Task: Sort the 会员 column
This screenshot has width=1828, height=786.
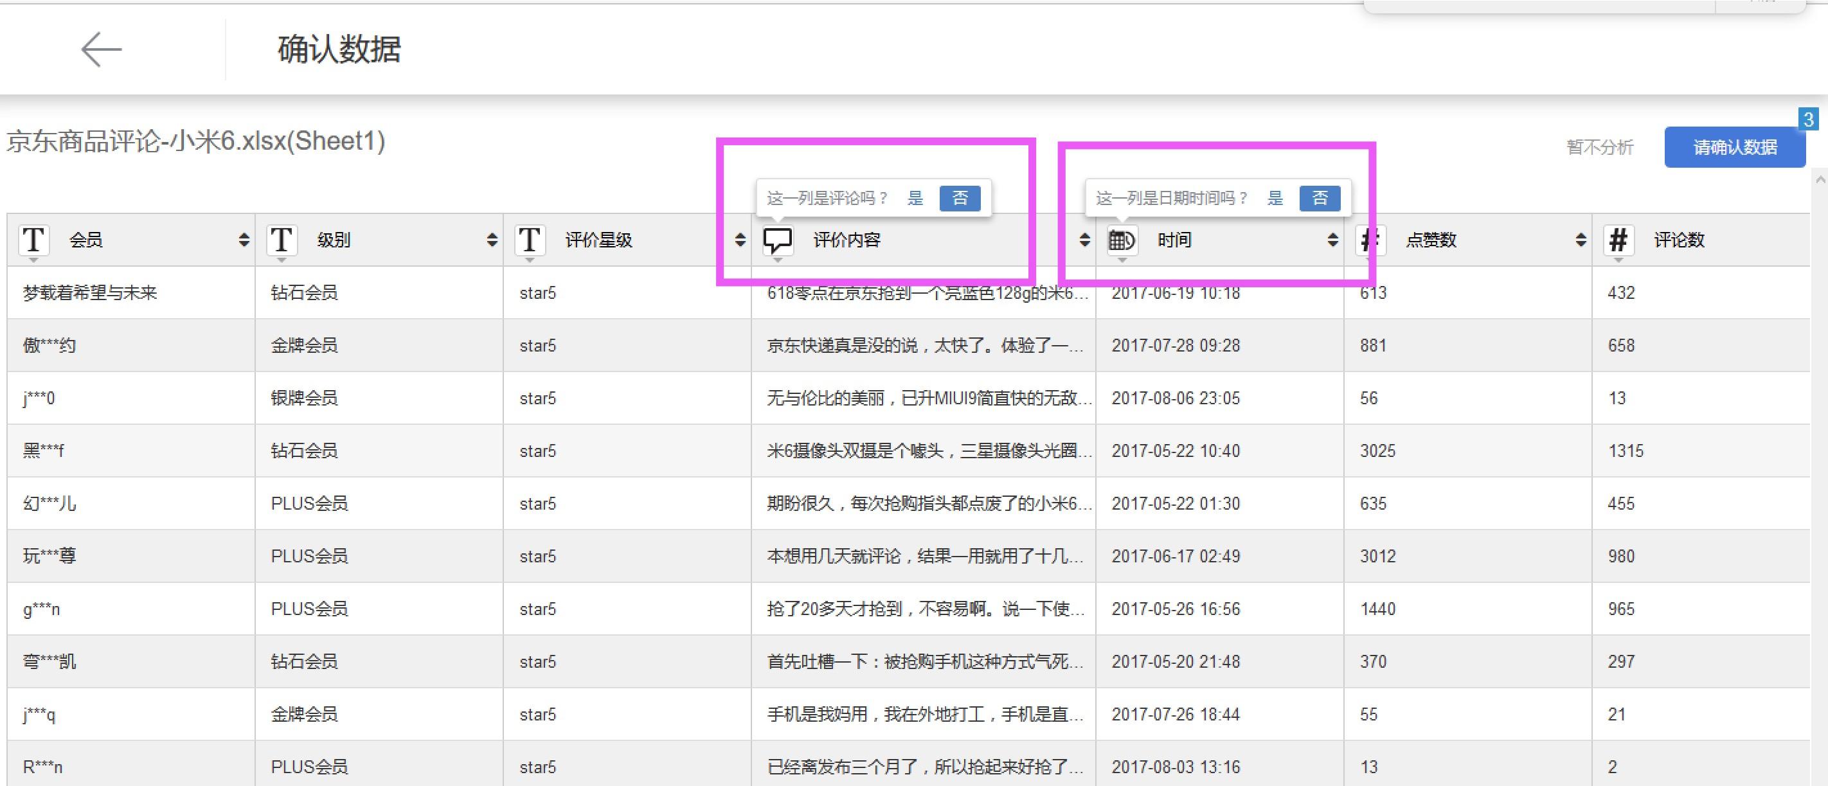Action: (244, 240)
